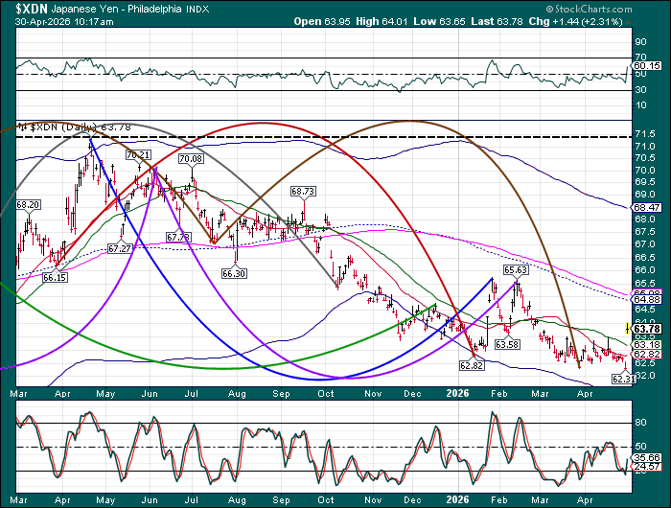The image size is (671, 508).
Task: Click the 68.73 peak annotation near September
Action: pyautogui.click(x=303, y=191)
